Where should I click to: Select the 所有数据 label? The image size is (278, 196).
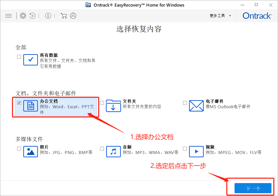click(x=49, y=55)
